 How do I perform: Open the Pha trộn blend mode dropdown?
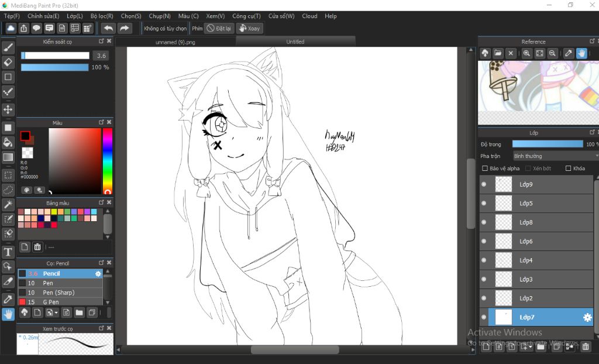pyautogui.click(x=556, y=156)
